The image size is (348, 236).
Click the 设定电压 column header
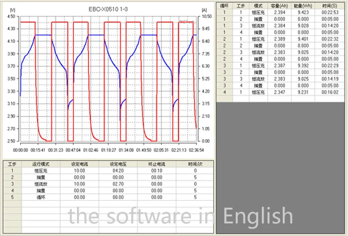coord(118,164)
